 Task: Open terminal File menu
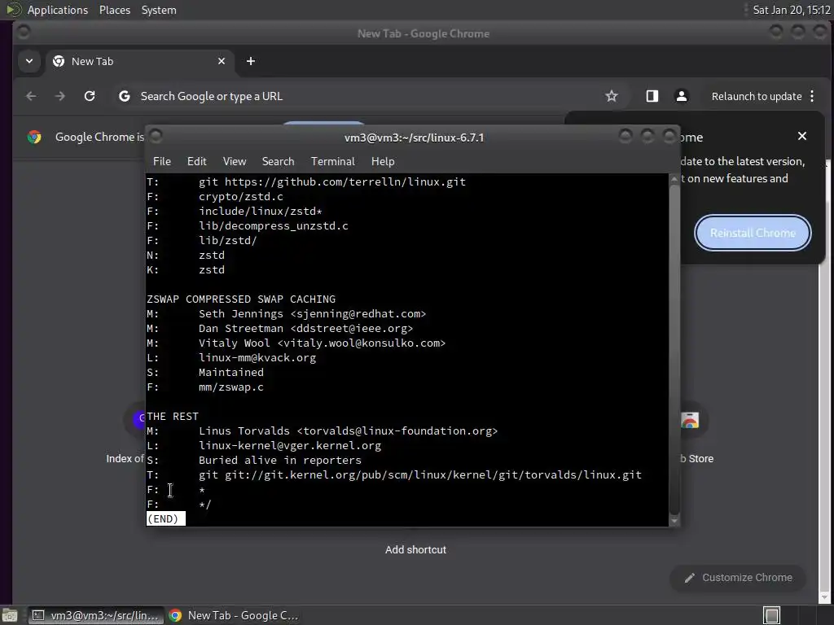tap(162, 161)
